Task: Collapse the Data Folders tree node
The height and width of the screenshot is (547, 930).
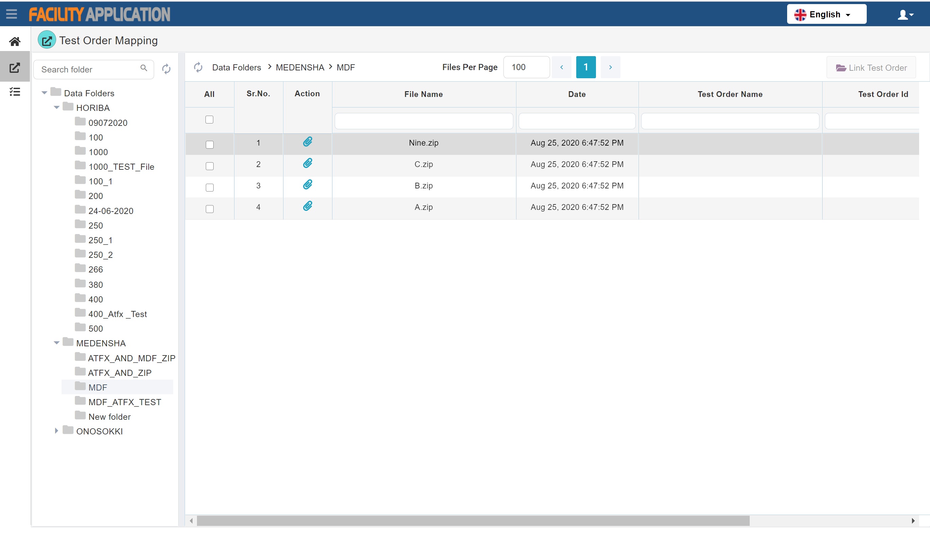Action: coord(44,93)
